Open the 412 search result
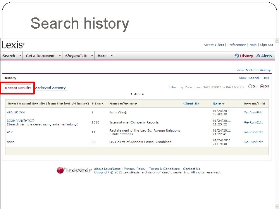Viewport: 279px width, 209px height. click(10, 132)
